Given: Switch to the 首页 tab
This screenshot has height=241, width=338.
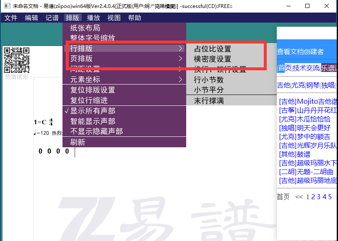Looking at the screenshot, I should (285, 68).
